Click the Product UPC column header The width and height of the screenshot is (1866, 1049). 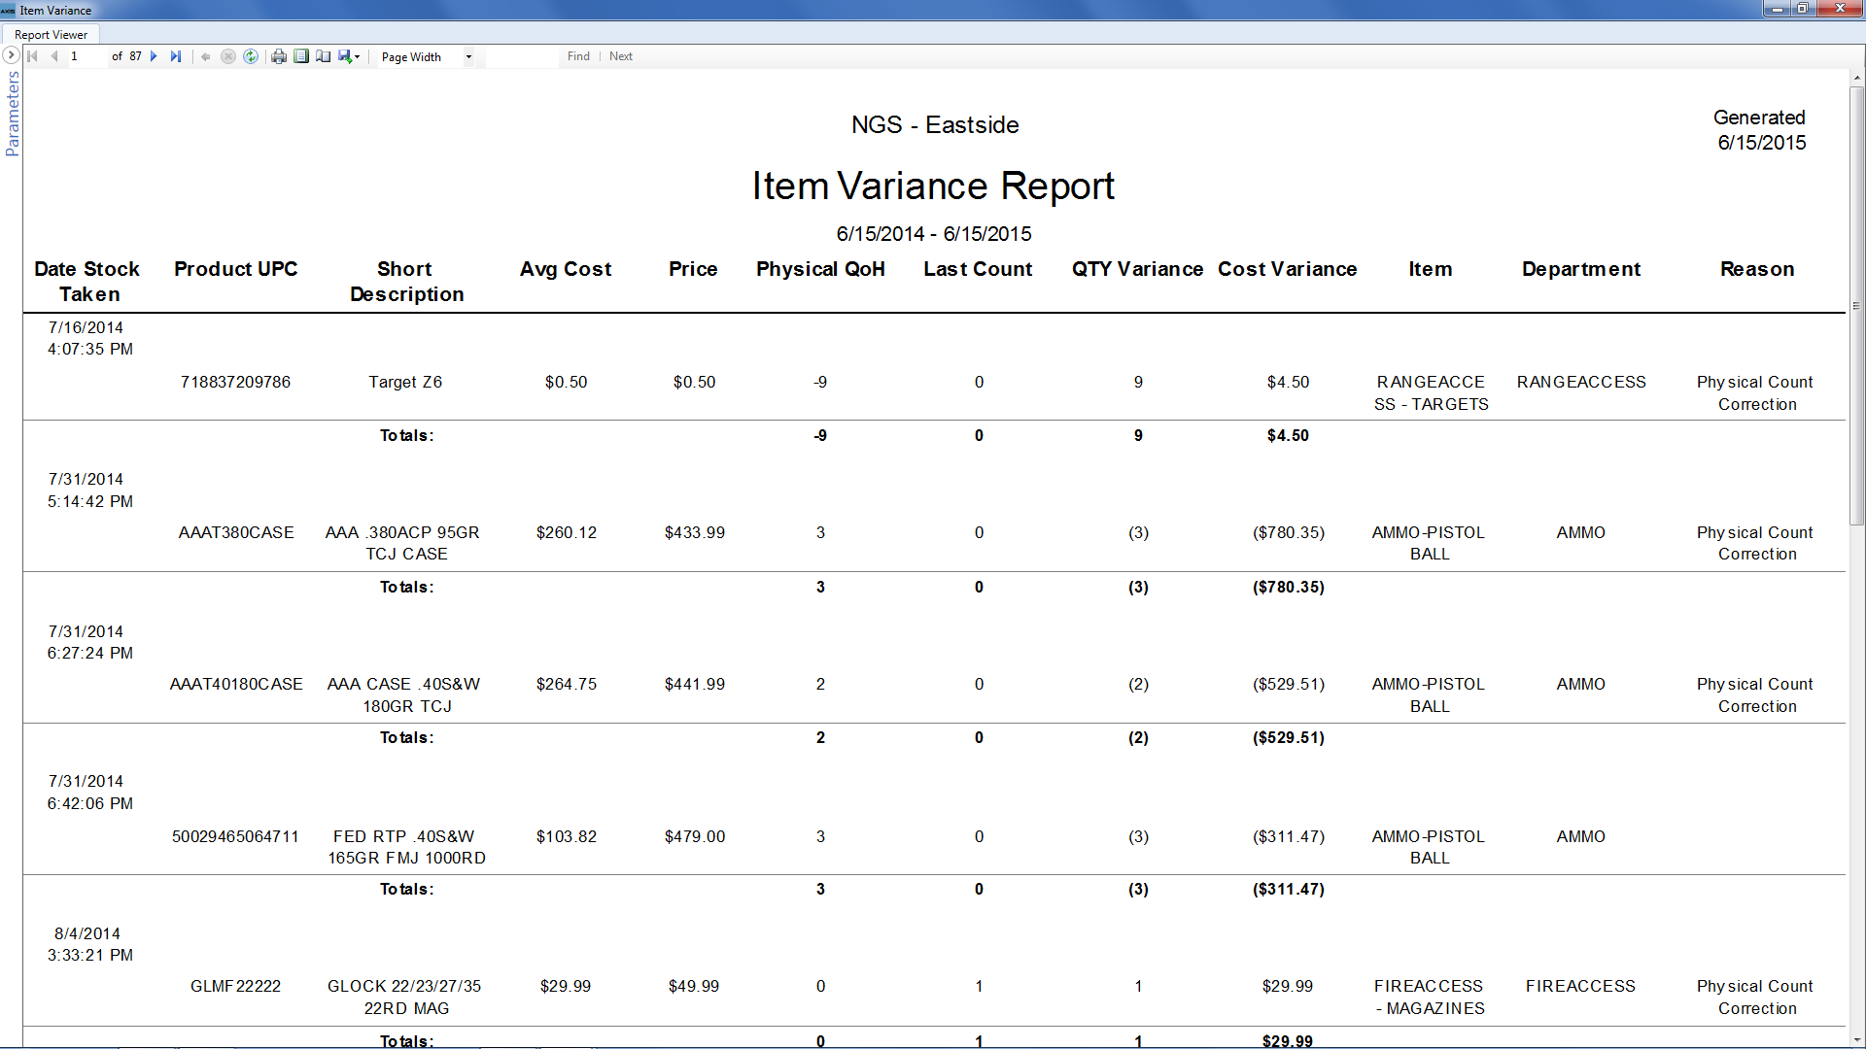tap(236, 269)
